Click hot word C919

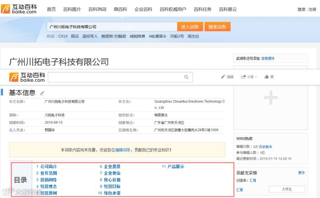(63, 36)
